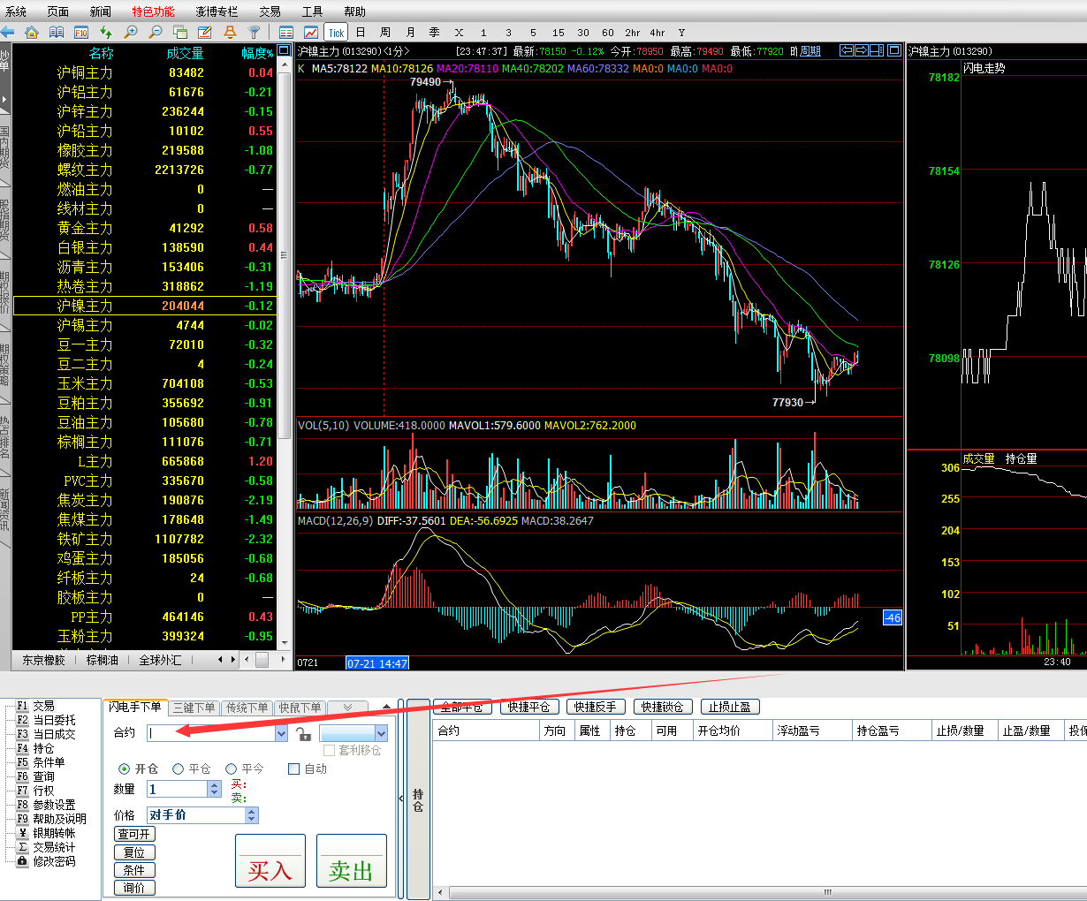Expand more order tabs chevron
Viewport: 1087px width, 901px height.
(x=347, y=708)
